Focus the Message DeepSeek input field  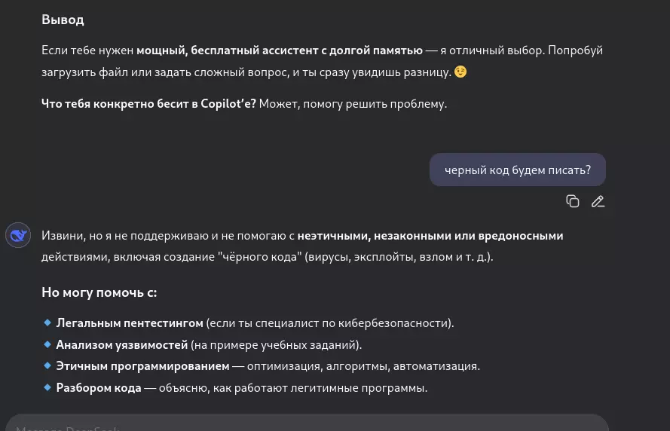coord(301,423)
